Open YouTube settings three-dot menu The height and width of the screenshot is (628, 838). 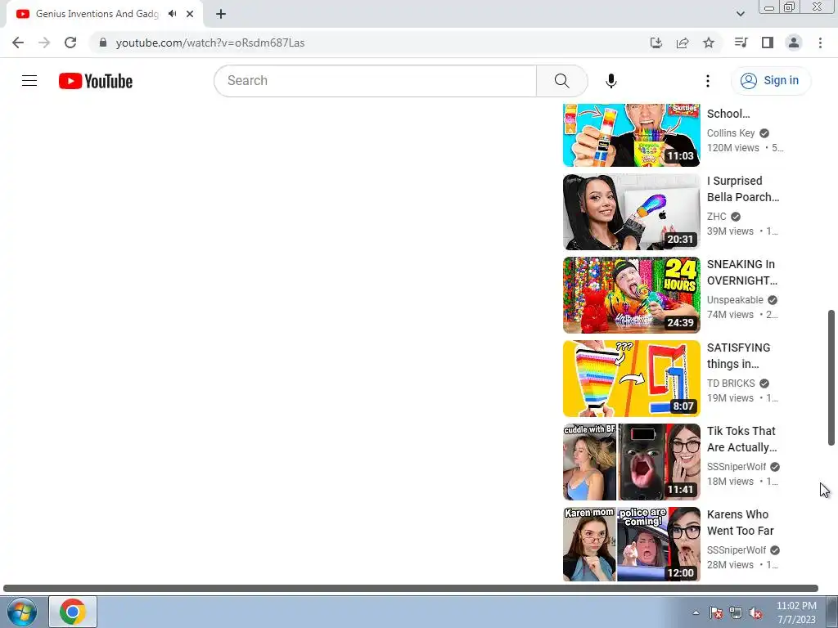[708, 81]
